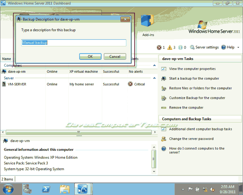Select the dave-xp-vm computer row icon
The image size is (243, 195).
tap(4, 72)
